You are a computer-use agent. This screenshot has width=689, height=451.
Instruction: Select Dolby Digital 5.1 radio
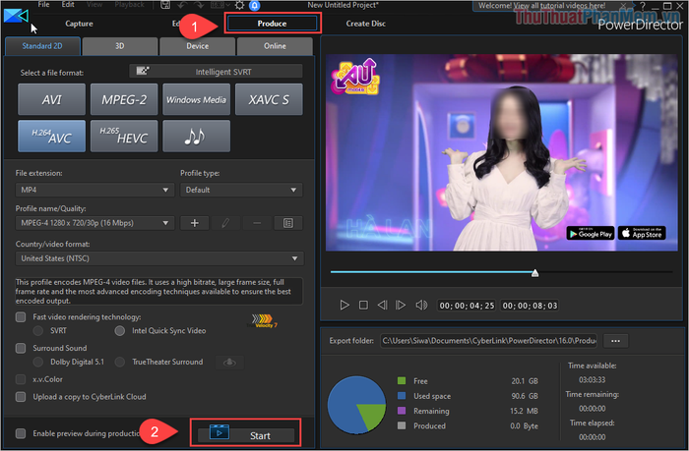click(38, 362)
